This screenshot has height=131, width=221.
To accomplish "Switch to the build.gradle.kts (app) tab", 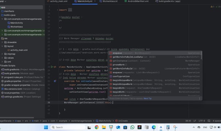I will point(168,1).
